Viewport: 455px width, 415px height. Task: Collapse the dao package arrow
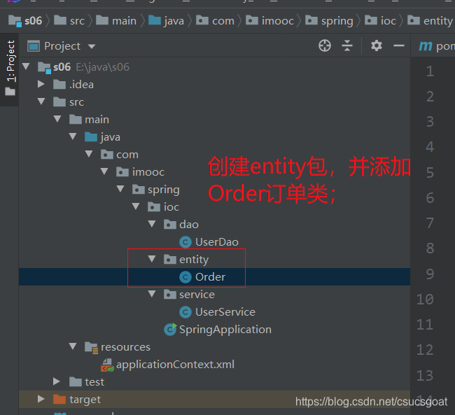[152, 224]
